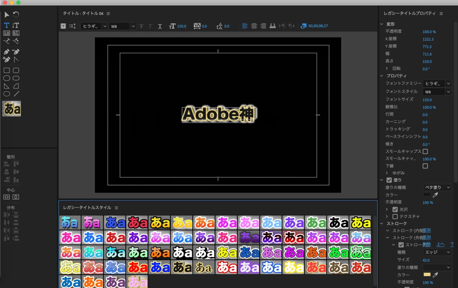Select the Path Type tool
Screen dimensions: 458x288
pyautogui.click(x=7, y=41)
